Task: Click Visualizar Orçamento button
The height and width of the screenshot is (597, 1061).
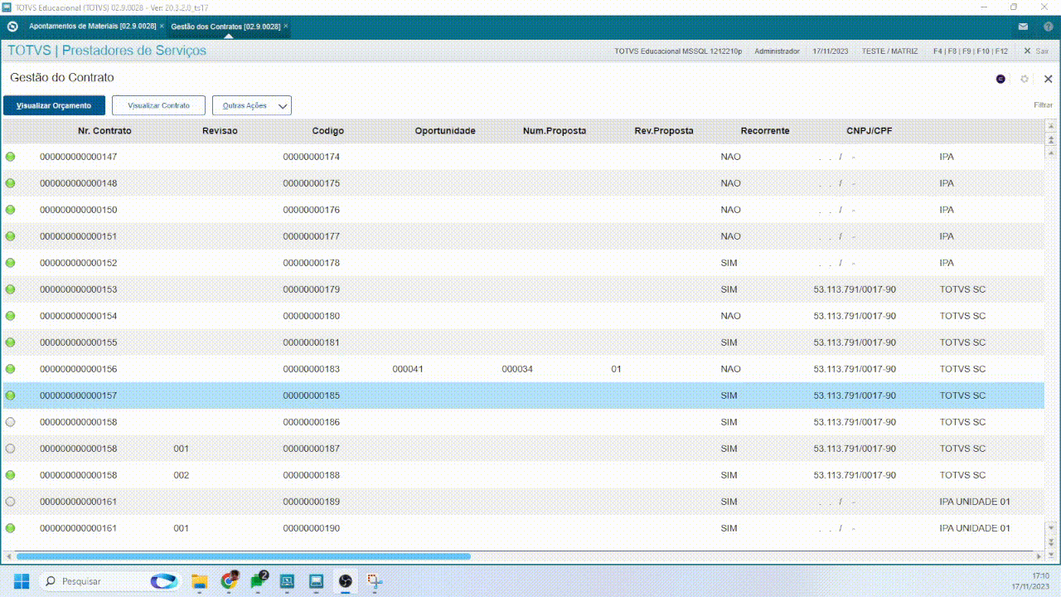Action: 54,105
